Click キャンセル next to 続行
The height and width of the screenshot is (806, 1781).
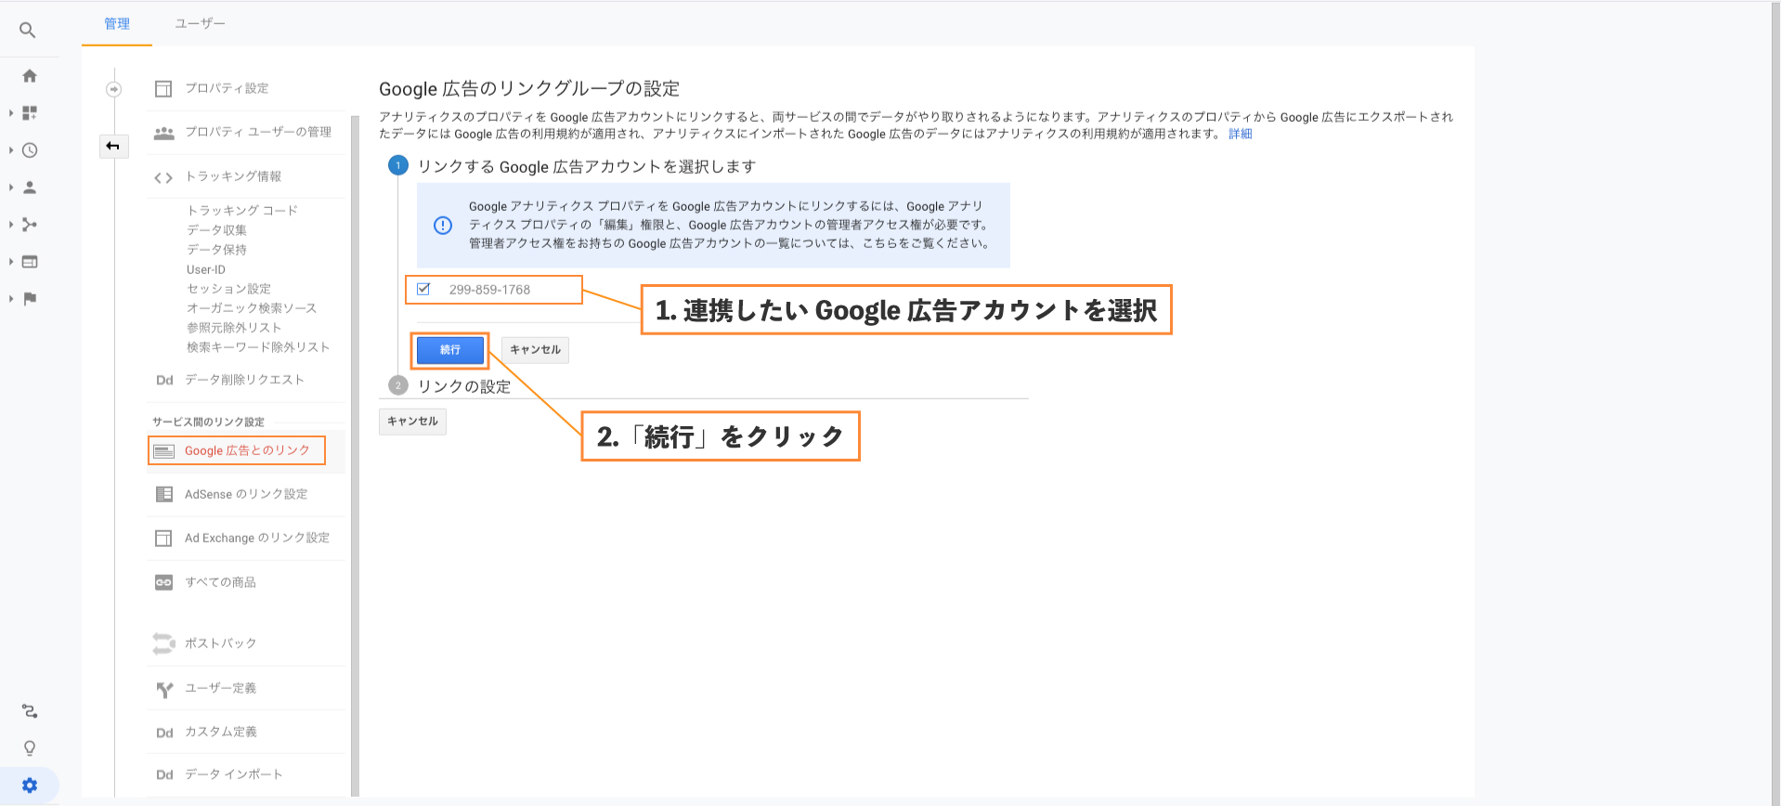[x=535, y=350]
